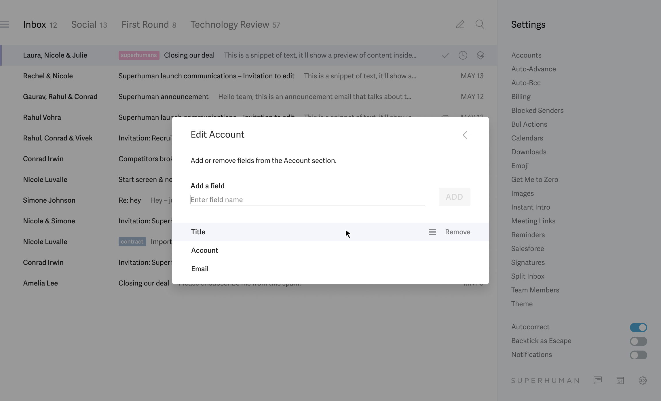Open Reminders settings
The height and width of the screenshot is (411, 661).
click(x=528, y=235)
